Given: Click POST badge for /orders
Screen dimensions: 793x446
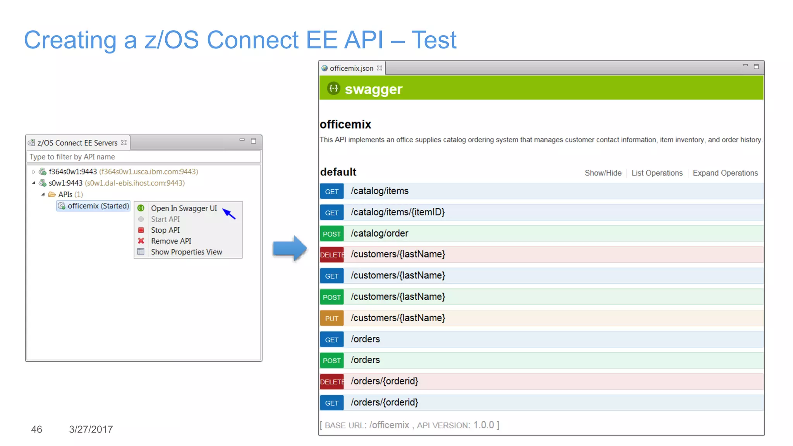Looking at the screenshot, I should coord(332,360).
